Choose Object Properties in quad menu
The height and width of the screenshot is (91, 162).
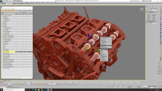[x=104, y=57]
